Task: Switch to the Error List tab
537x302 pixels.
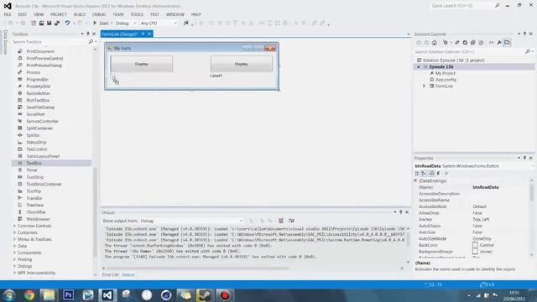Action: (110, 274)
